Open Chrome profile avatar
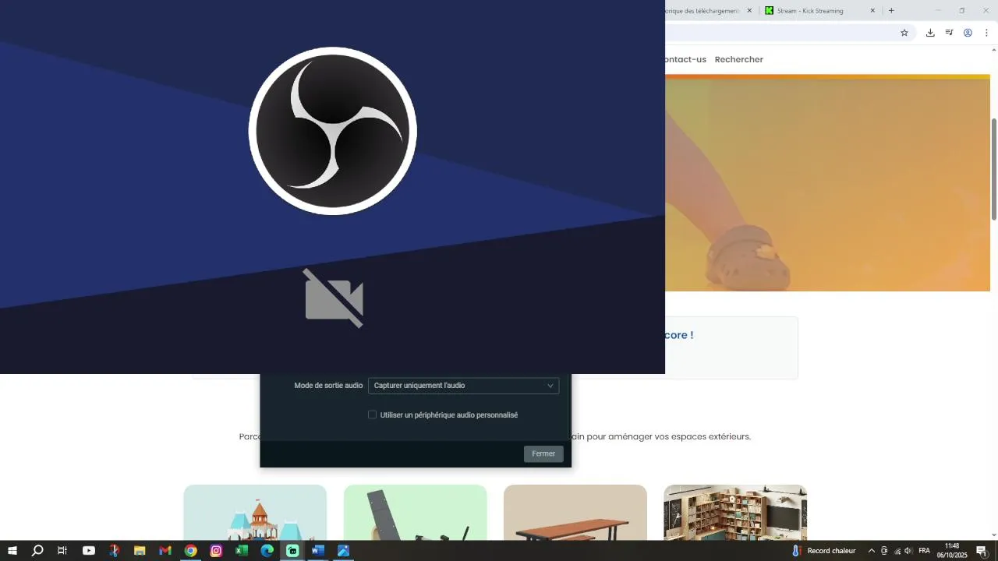The image size is (998, 561). point(968,33)
